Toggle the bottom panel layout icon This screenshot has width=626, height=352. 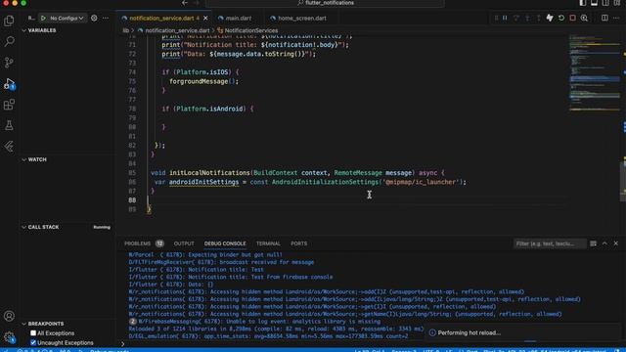pos(594,3)
